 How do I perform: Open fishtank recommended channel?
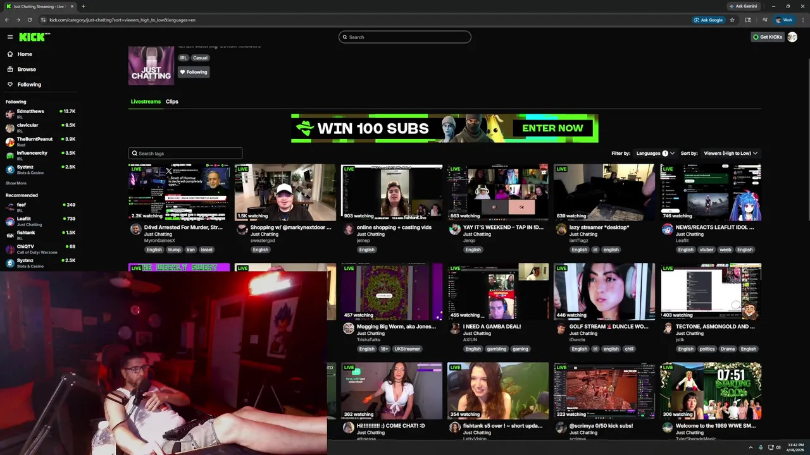[40, 235]
